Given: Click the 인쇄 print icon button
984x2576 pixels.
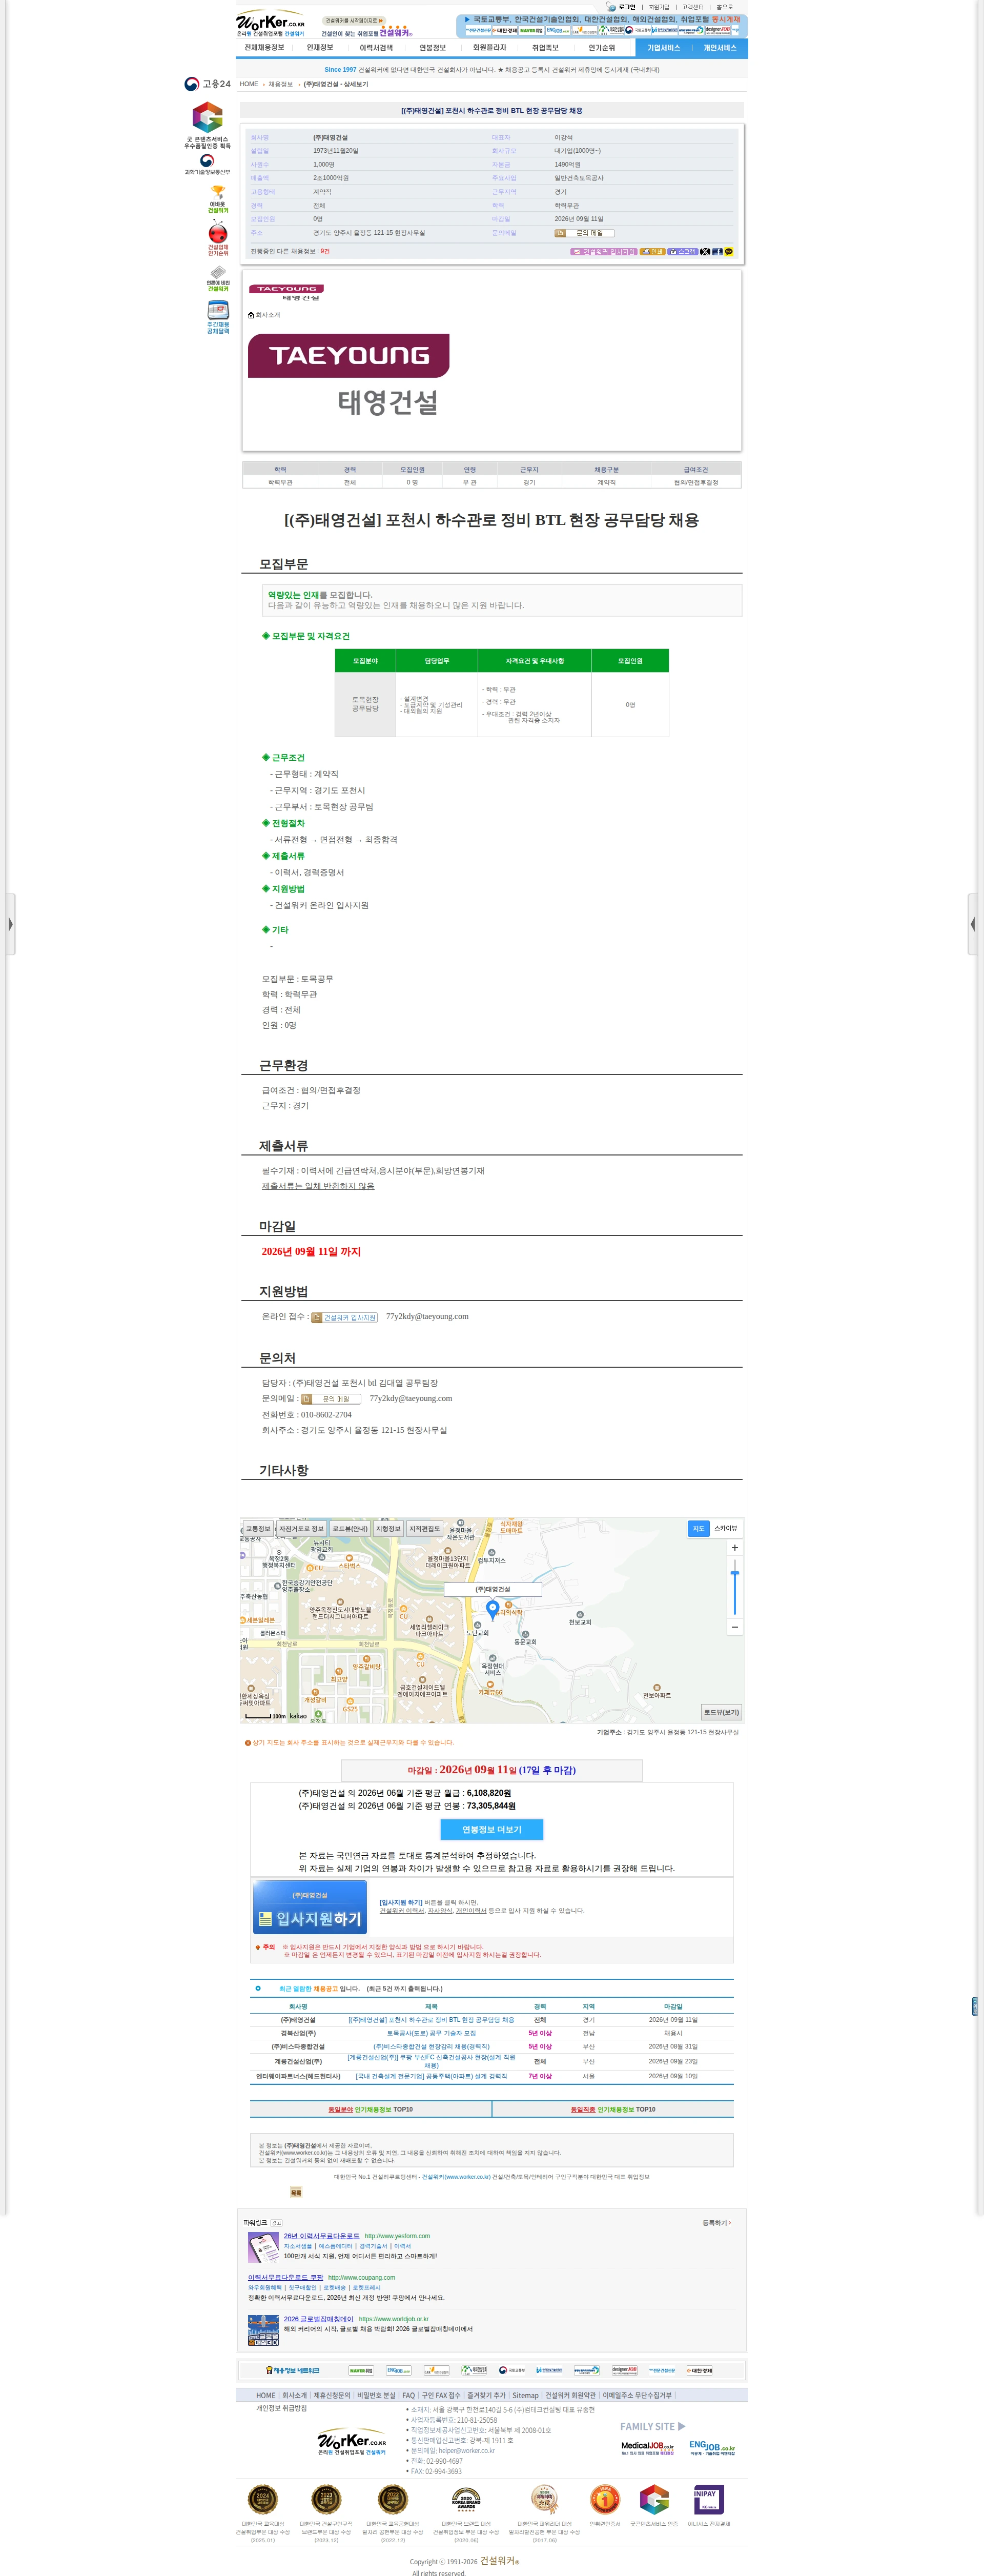Looking at the screenshot, I should tap(652, 252).
